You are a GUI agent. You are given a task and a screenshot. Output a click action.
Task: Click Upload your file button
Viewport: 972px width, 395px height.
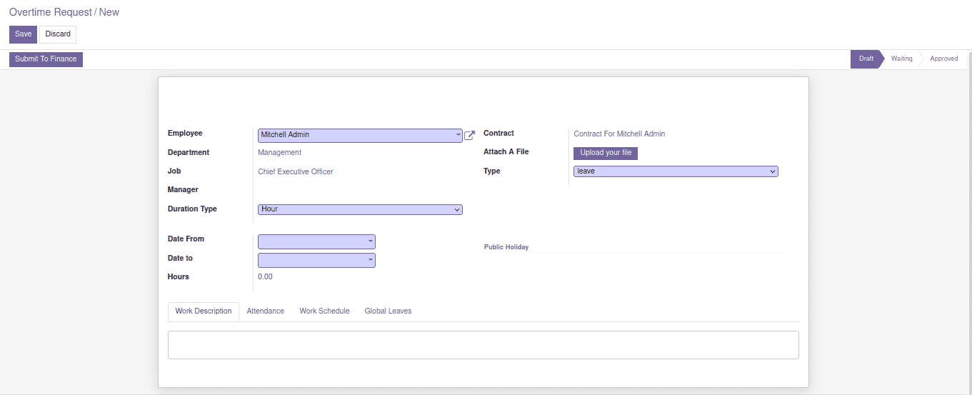[605, 153]
